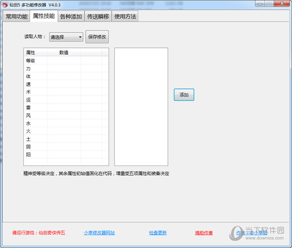Click the app icon in the title bar
This screenshot has height=248, width=292.
(5, 5)
